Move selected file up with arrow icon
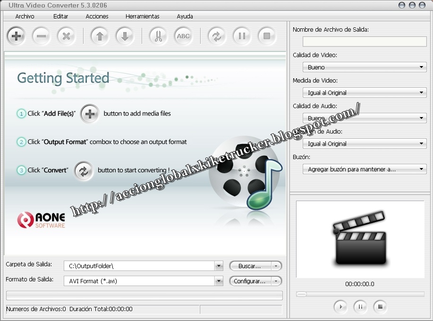The height and width of the screenshot is (321, 433). 100,36
